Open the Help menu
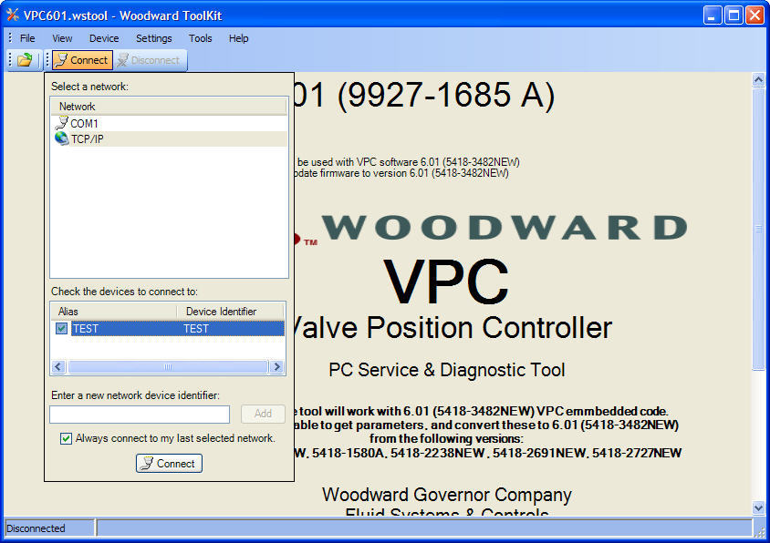This screenshot has height=543, width=770. point(239,38)
